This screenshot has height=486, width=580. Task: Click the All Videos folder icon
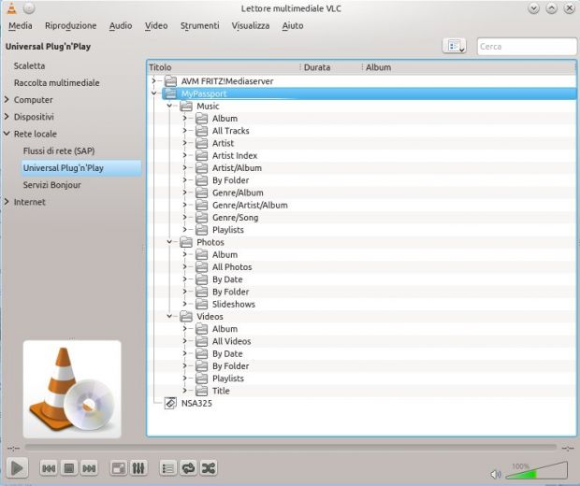click(x=201, y=341)
